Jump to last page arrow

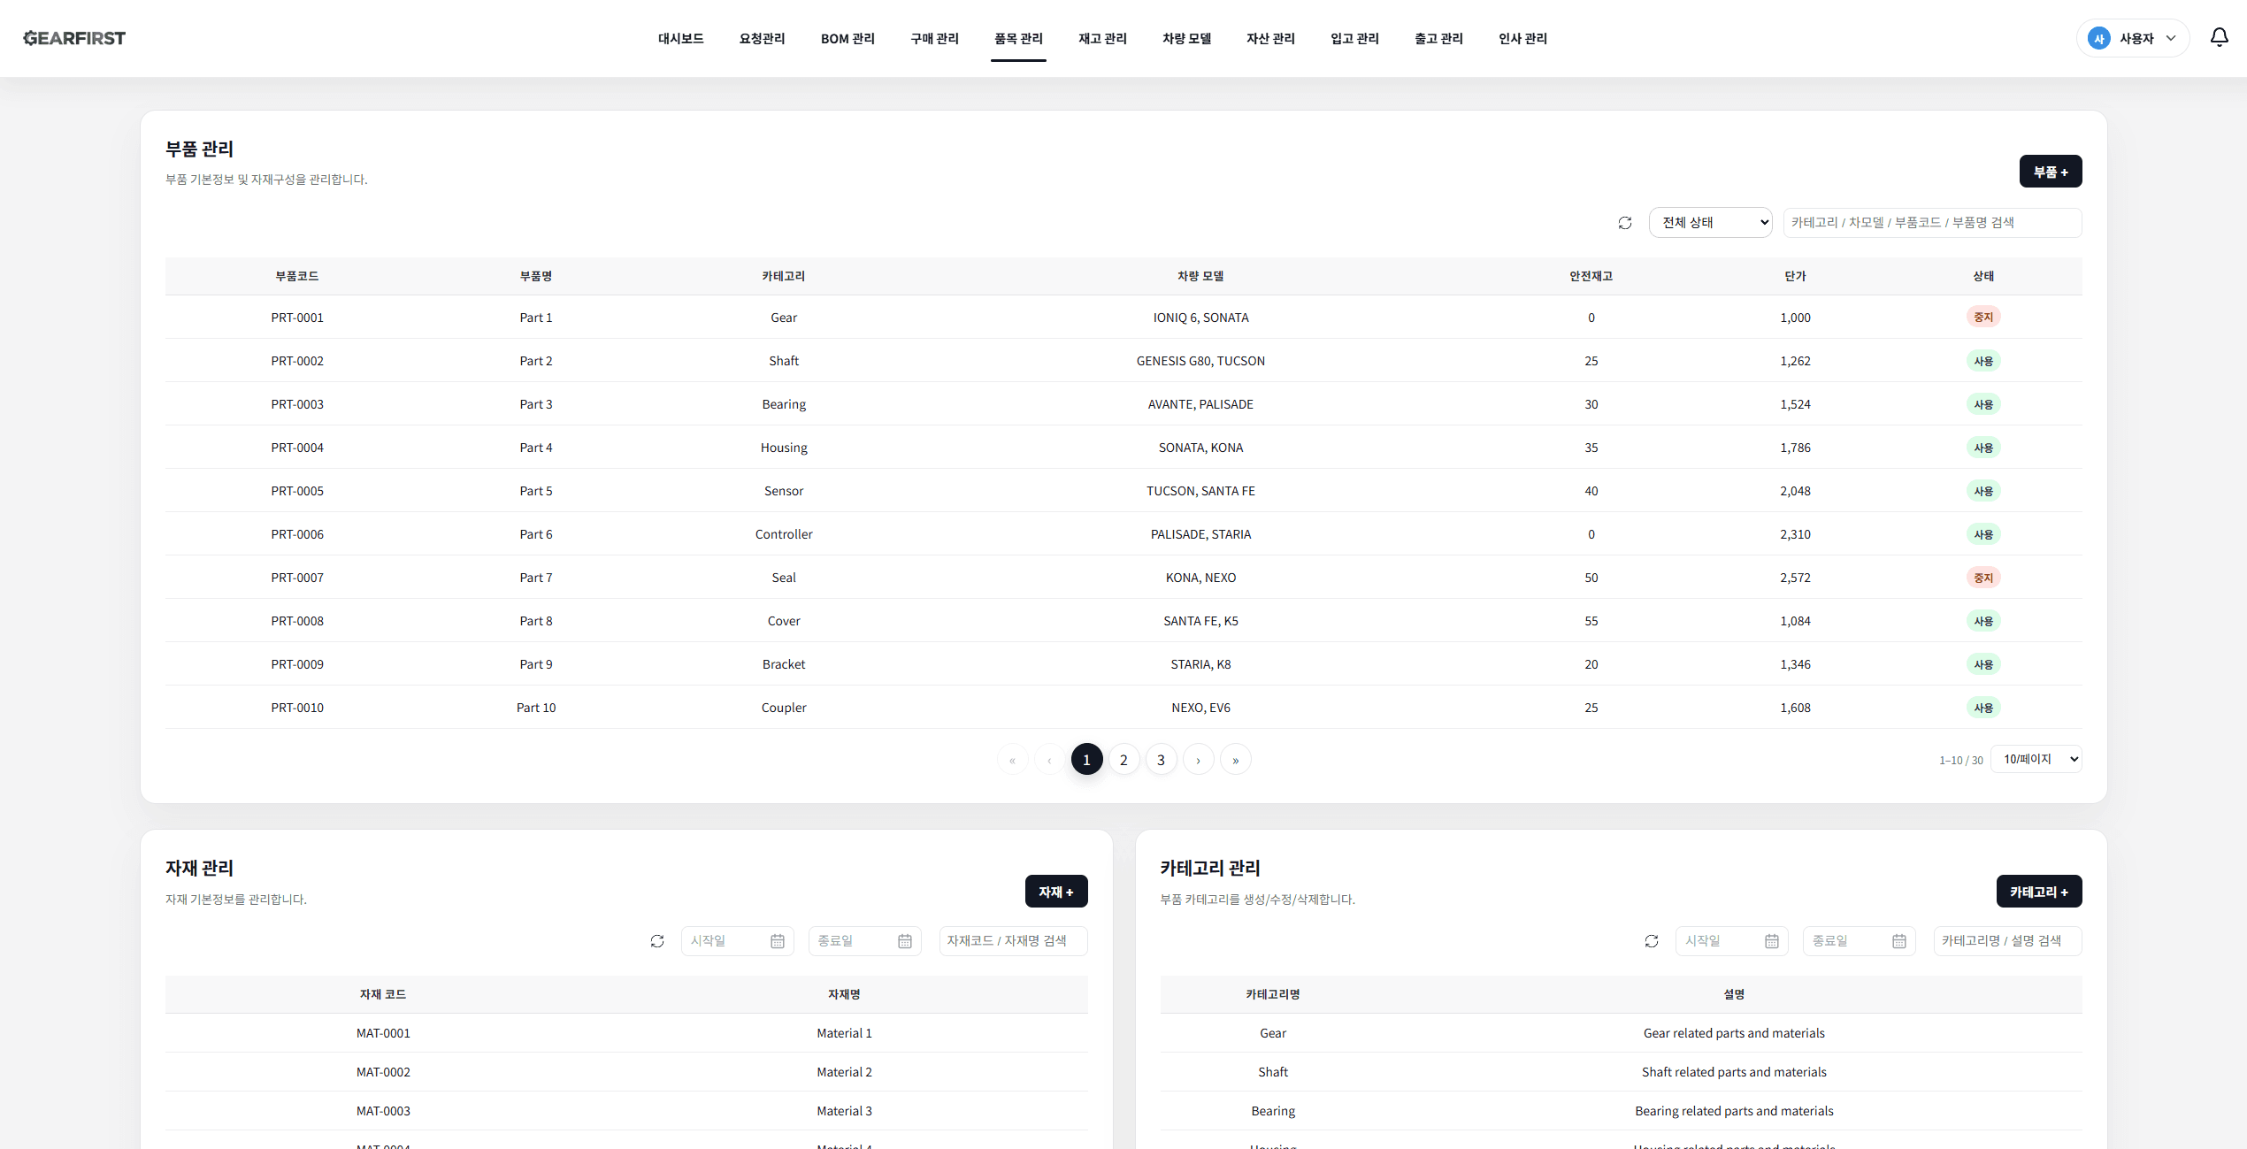[x=1236, y=760]
